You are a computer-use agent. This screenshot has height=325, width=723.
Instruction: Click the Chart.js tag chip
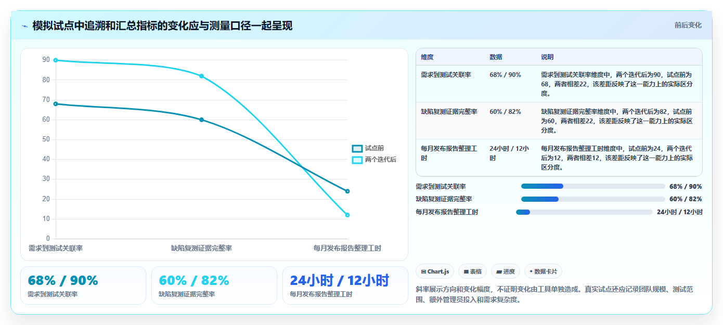click(x=435, y=271)
